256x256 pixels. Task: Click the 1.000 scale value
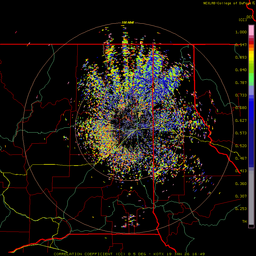click(x=241, y=32)
